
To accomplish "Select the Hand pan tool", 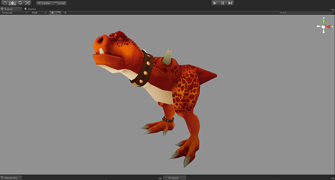I will (x=5, y=3).
